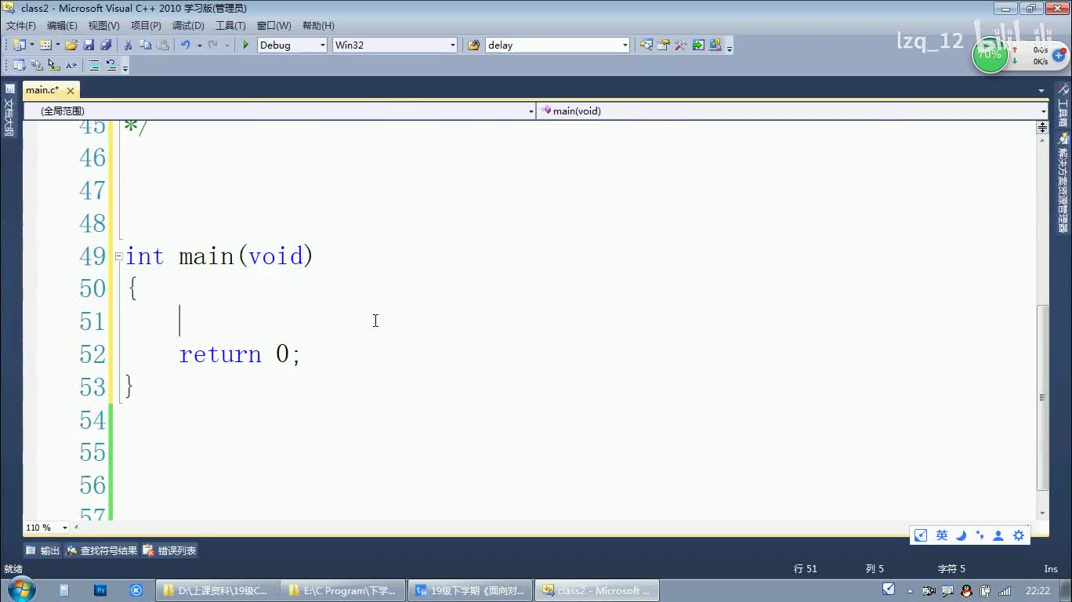Click the editor vertical scrollbar thumb
The width and height of the screenshot is (1072, 602).
(x=1042, y=396)
